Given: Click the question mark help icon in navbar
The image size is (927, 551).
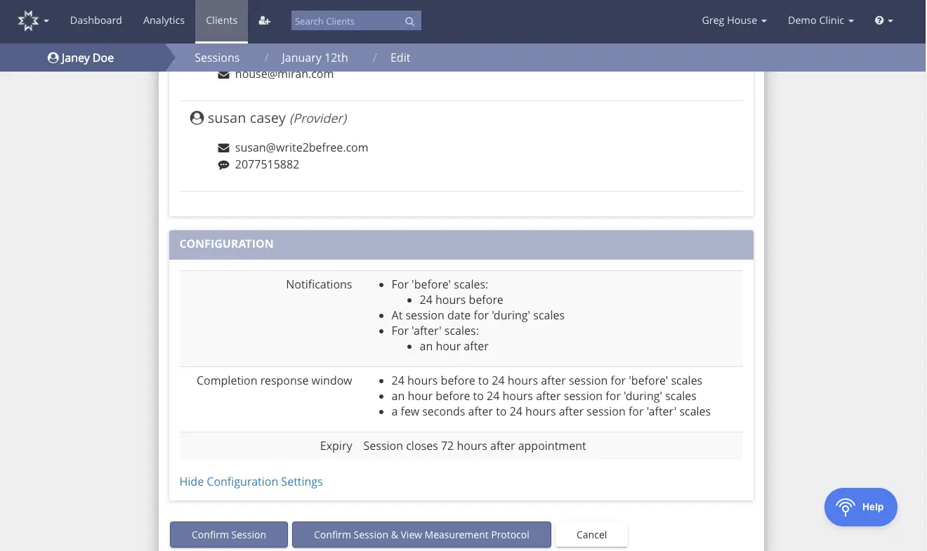Looking at the screenshot, I should click(879, 20).
